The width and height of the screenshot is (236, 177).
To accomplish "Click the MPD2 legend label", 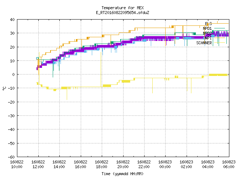I will coord(207,33).
